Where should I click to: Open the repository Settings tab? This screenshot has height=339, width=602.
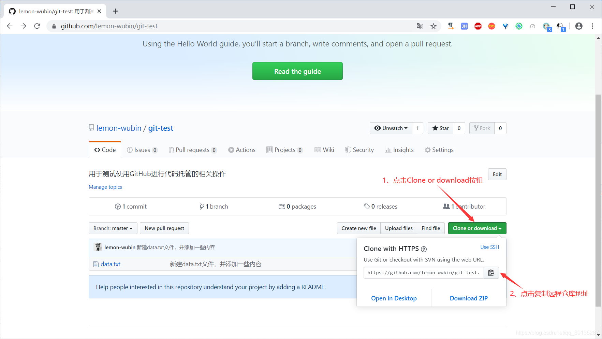(x=439, y=150)
